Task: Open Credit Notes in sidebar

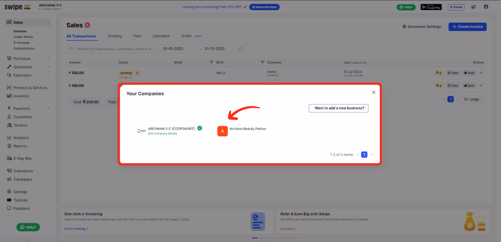Action: point(23,37)
